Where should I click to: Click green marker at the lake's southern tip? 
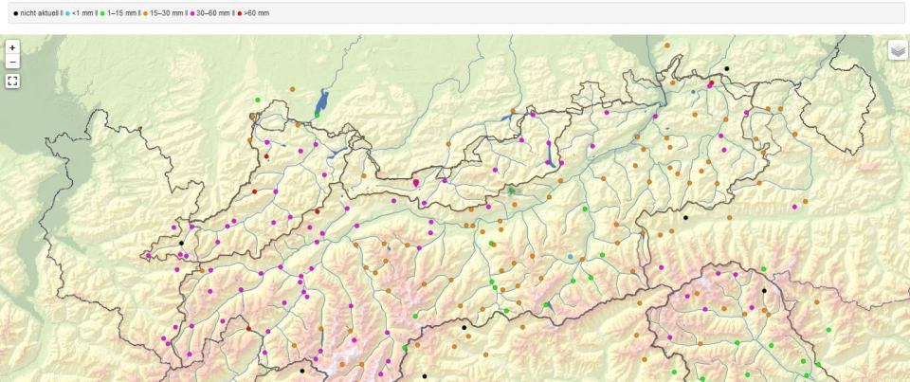point(318,115)
